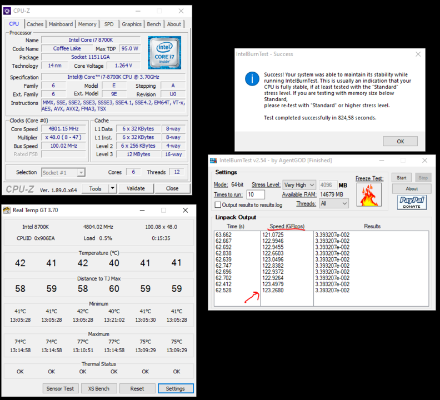This screenshot has height=400, width=440.
Task: Click the Validate button
Action: (x=136, y=188)
